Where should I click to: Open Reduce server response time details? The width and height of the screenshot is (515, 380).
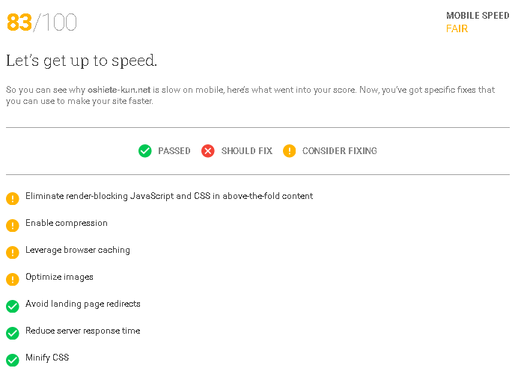[x=83, y=331]
